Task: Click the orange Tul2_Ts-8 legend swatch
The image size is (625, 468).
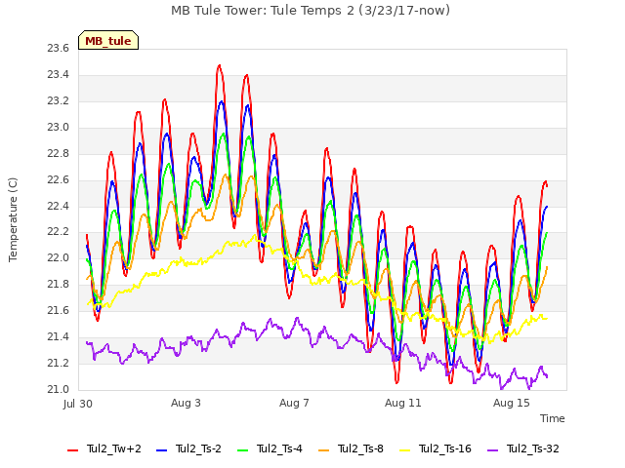Action: click(x=323, y=450)
